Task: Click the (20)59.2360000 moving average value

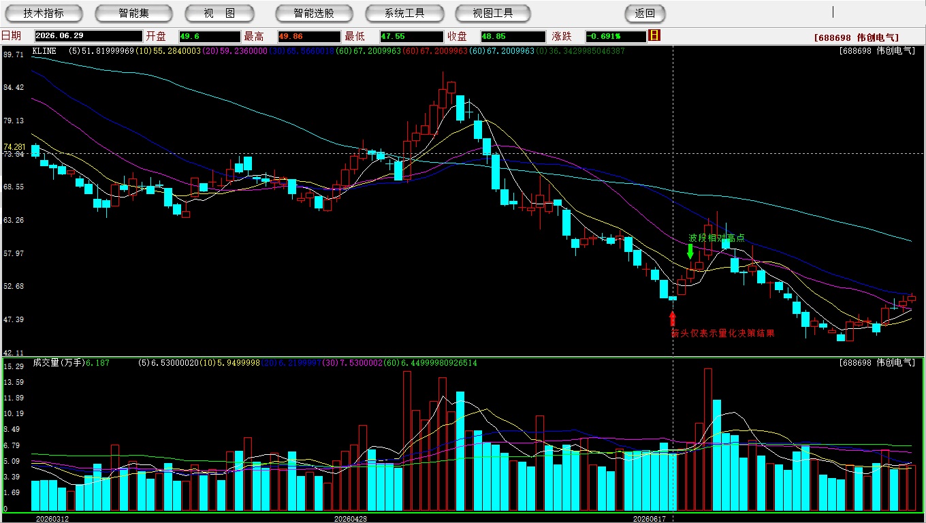Action: tap(235, 50)
